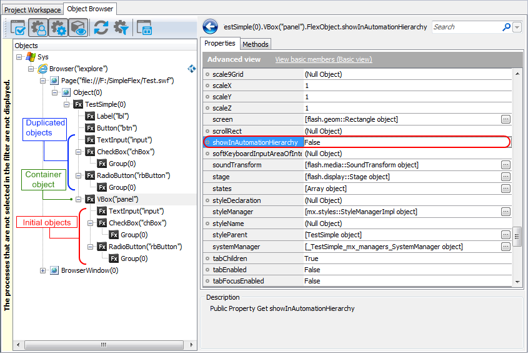Screen dimensions: 528x354
Task: Open the search options dropdown arrow
Action: [x=517, y=27]
